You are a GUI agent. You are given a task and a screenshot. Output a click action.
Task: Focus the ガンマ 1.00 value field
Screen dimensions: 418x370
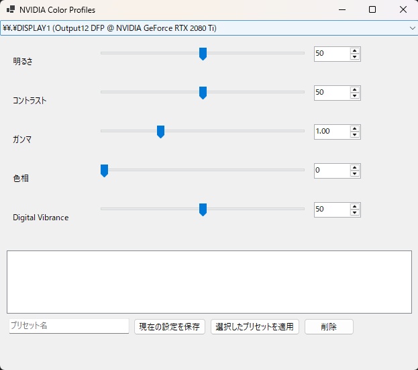pyautogui.click(x=332, y=132)
